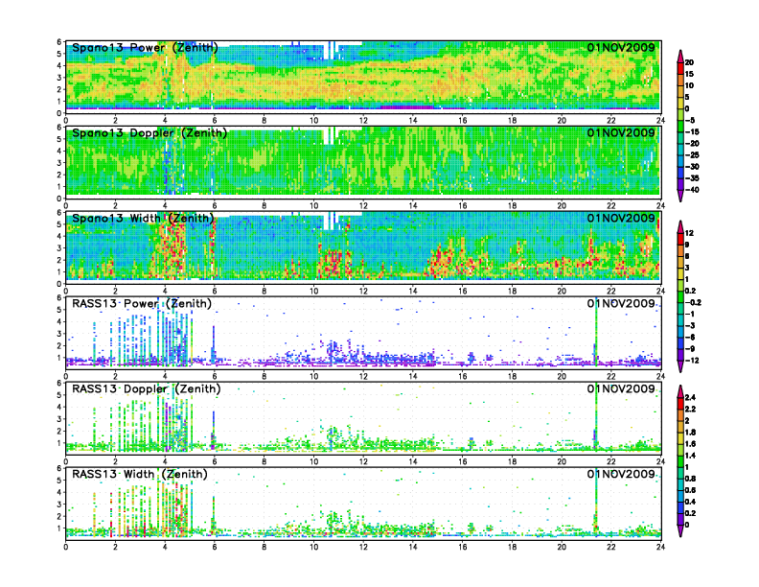Click the 01NOV2009 date in RASS13 Doppler panel

(x=621, y=388)
